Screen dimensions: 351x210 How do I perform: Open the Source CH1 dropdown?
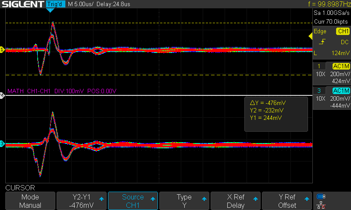(133, 201)
